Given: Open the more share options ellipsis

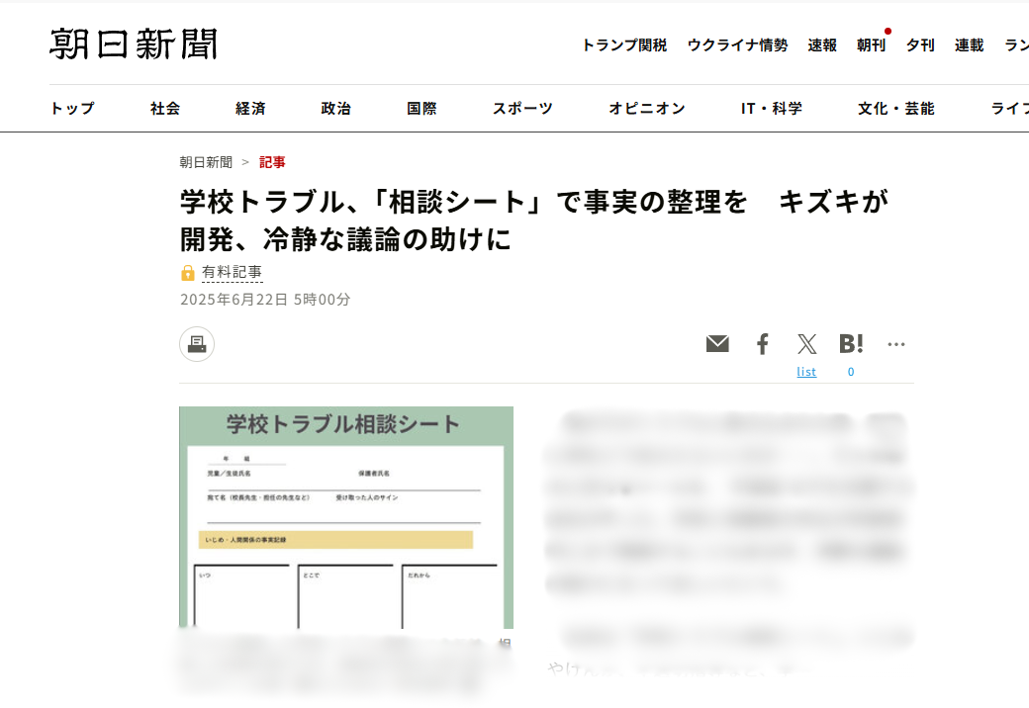Looking at the screenshot, I should 895,344.
